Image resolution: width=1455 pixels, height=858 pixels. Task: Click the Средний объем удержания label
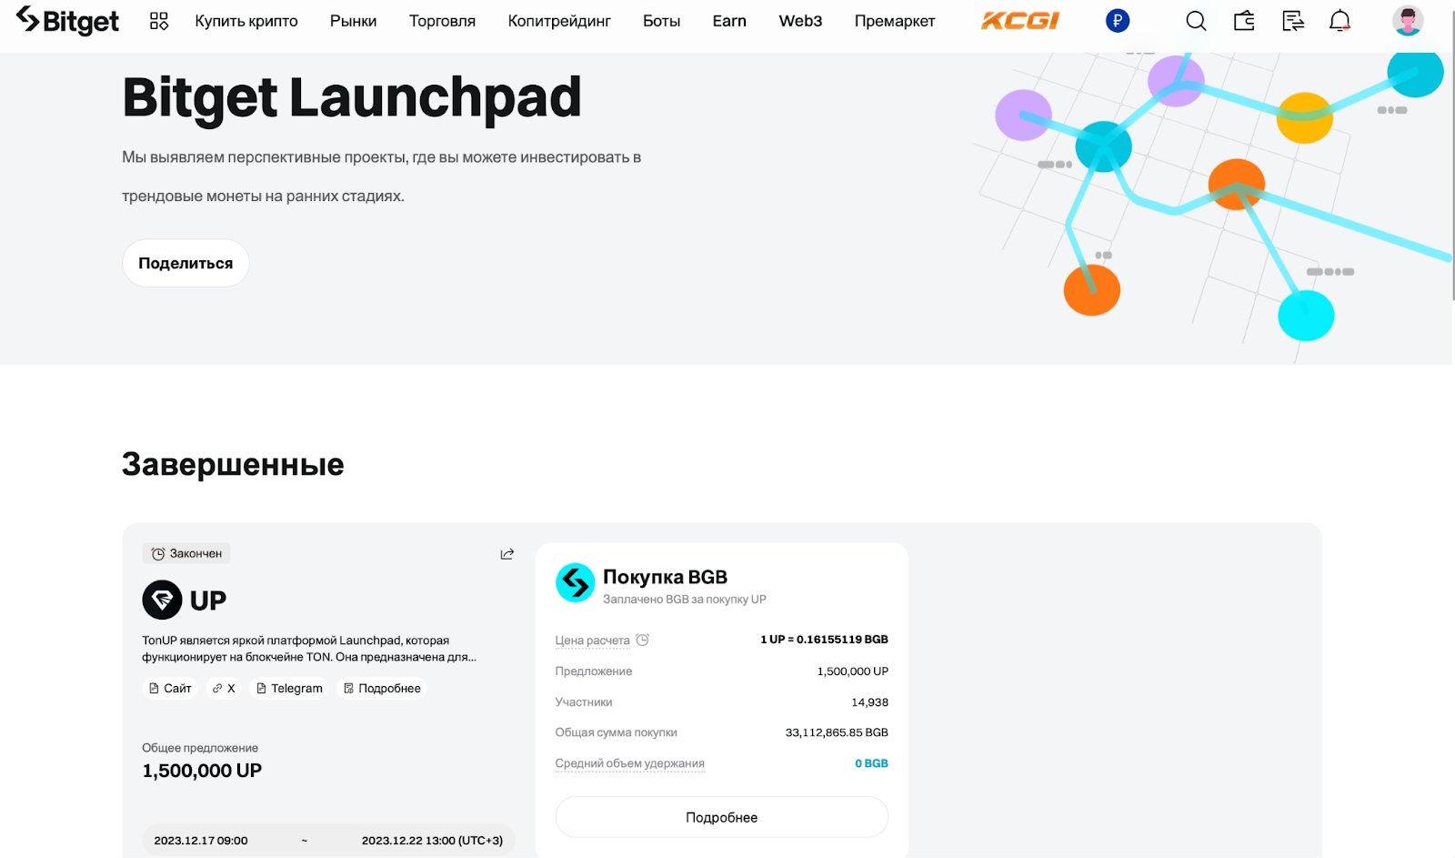[630, 763]
